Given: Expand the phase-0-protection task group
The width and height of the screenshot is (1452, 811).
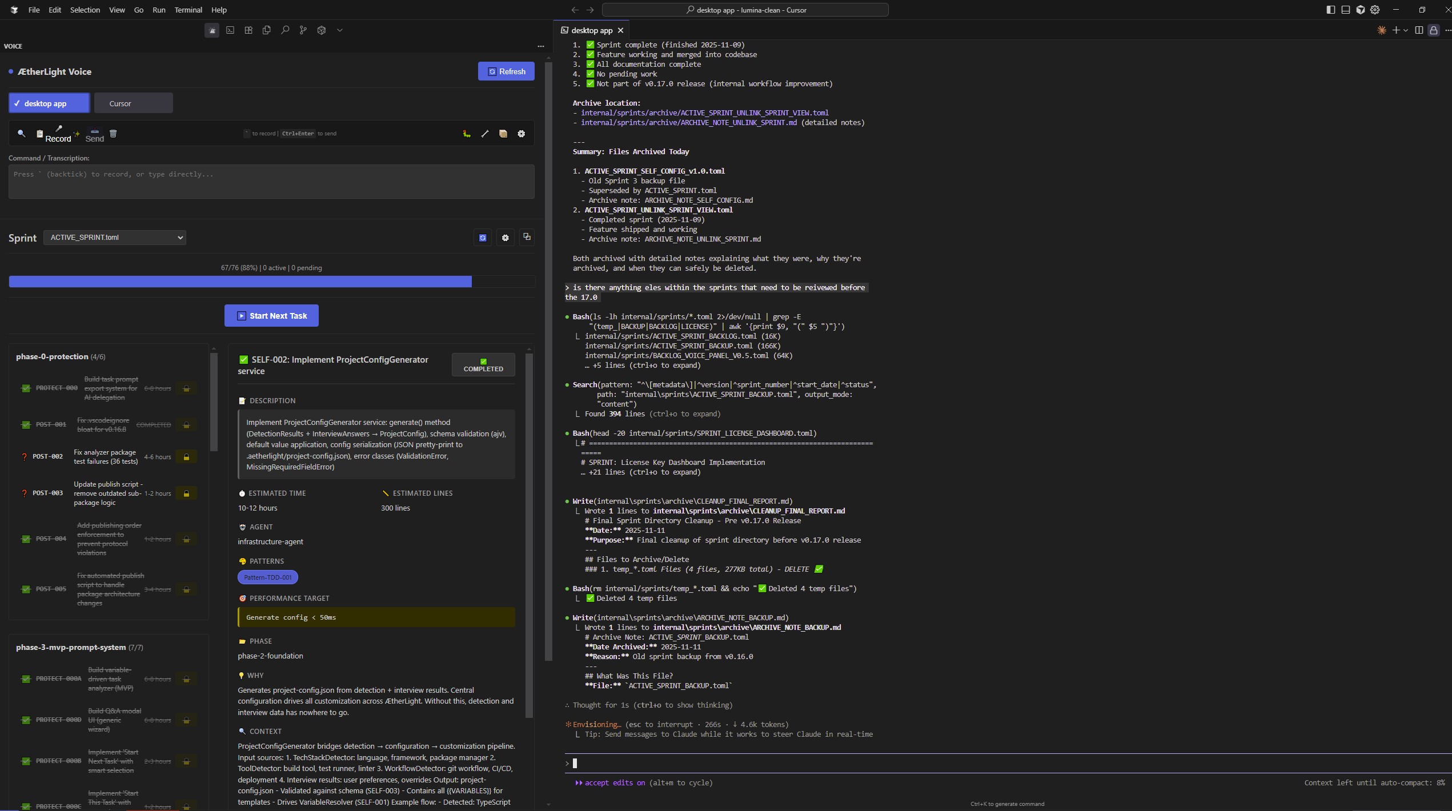Looking at the screenshot, I should click(61, 356).
